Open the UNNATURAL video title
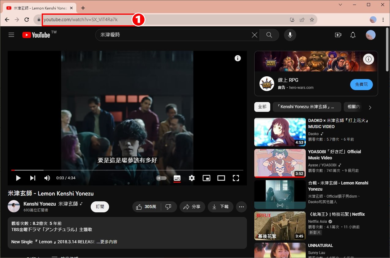Viewport: 390px width, 258px height. tap(320, 245)
